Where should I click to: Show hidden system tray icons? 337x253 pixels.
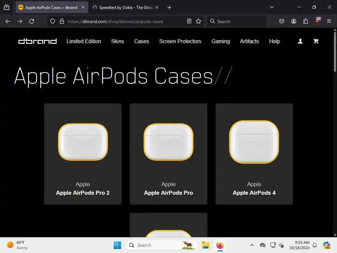(252, 245)
